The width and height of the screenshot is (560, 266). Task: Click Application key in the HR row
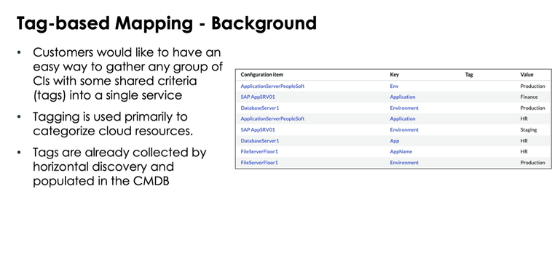click(x=403, y=118)
